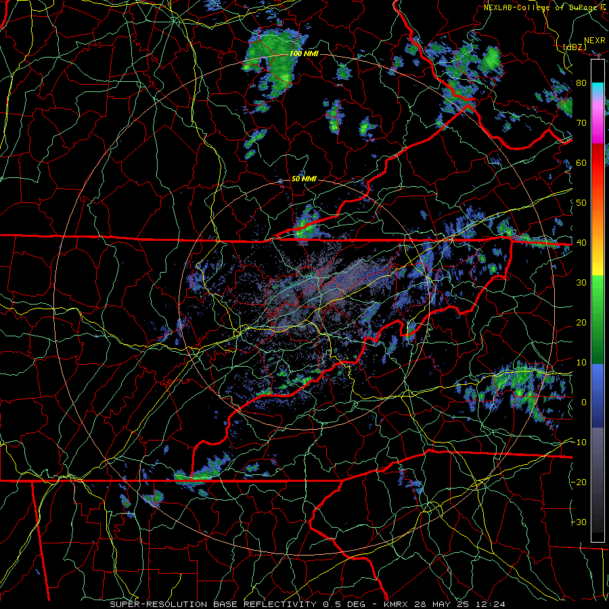Viewport: 609px width, 609px height.
Task: Click the 50 NMI range ring label
Action: point(304,179)
